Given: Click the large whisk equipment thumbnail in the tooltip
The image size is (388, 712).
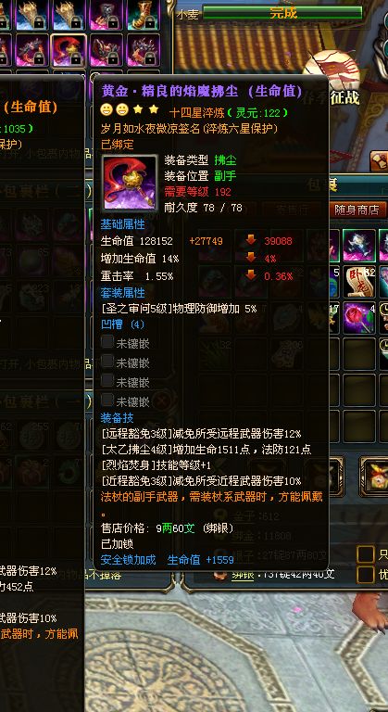Looking at the screenshot, I should [131, 183].
